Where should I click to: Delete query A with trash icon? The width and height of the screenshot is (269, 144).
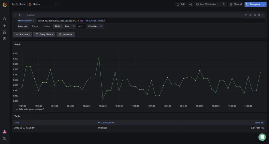pos(259,15)
